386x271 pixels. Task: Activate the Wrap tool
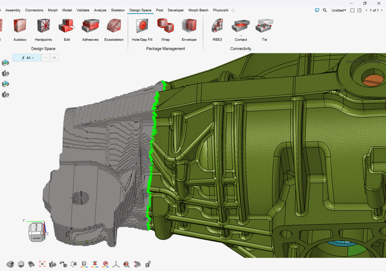(165, 30)
